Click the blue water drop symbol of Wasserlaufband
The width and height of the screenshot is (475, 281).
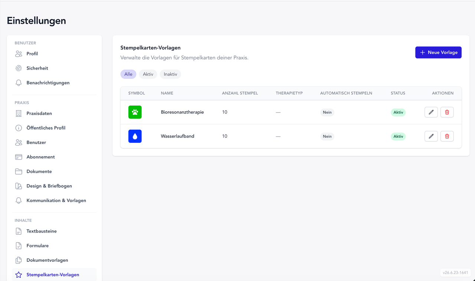[135, 136]
